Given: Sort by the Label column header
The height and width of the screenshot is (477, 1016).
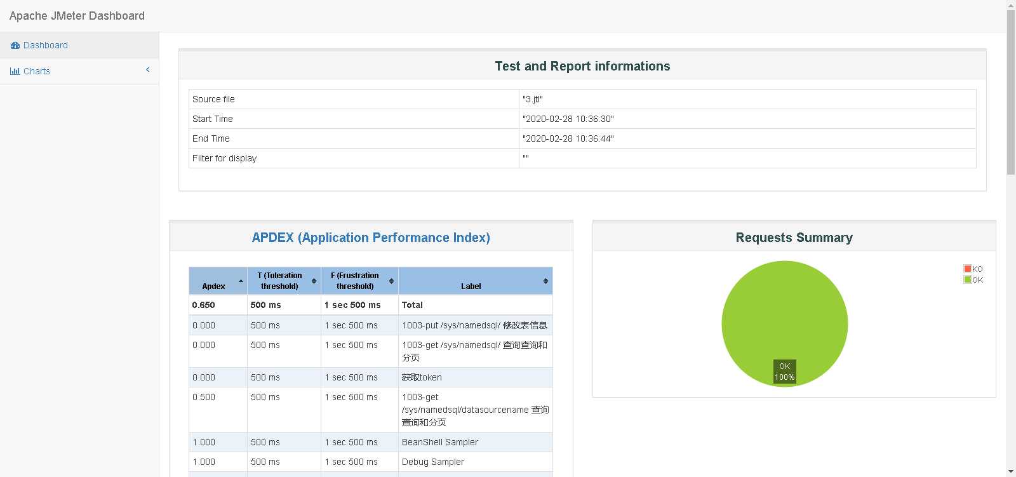Looking at the screenshot, I should coord(475,281).
